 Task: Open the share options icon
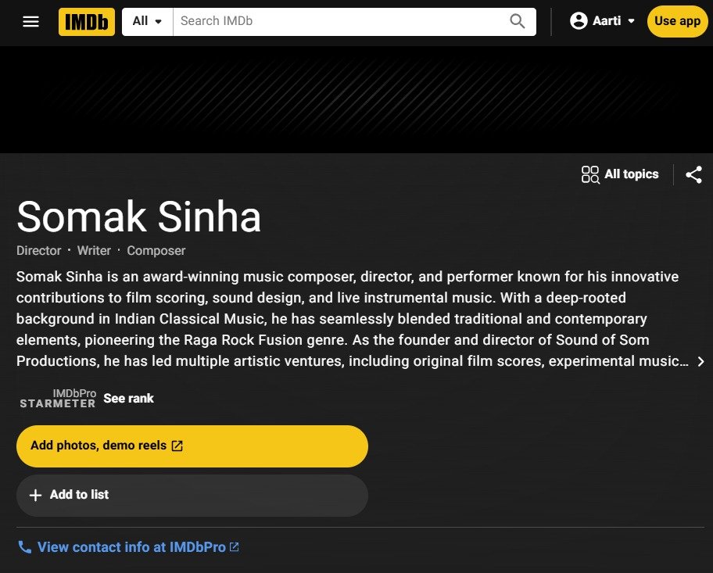point(693,174)
